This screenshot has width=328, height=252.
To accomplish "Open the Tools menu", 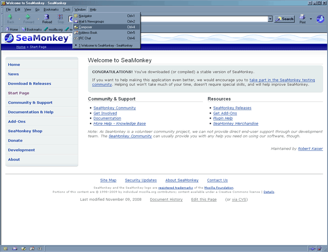I will 67,9.
